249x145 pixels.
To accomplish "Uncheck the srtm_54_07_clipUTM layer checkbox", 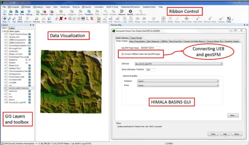I will point(7,102).
